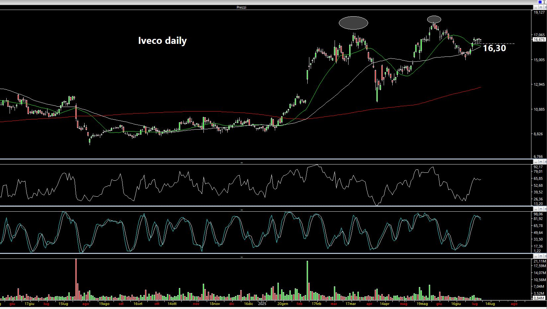Click the current price tag 16,675
Screen dimensions: 547x309
539,40
